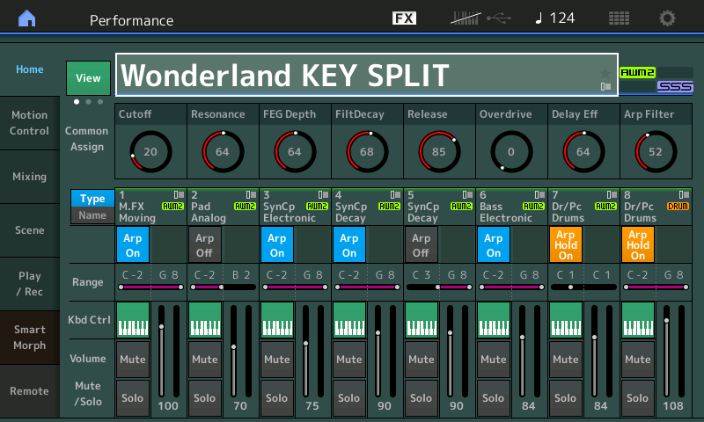Switch to the Mixing tab
This screenshot has width=704, height=422.
click(29, 177)
